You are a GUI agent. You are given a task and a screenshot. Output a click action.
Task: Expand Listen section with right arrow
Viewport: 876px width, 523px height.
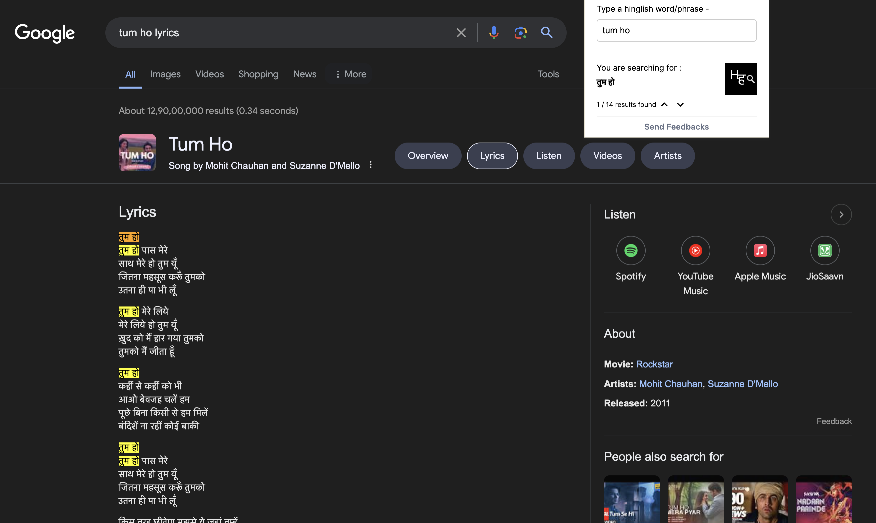pos(841,215)
